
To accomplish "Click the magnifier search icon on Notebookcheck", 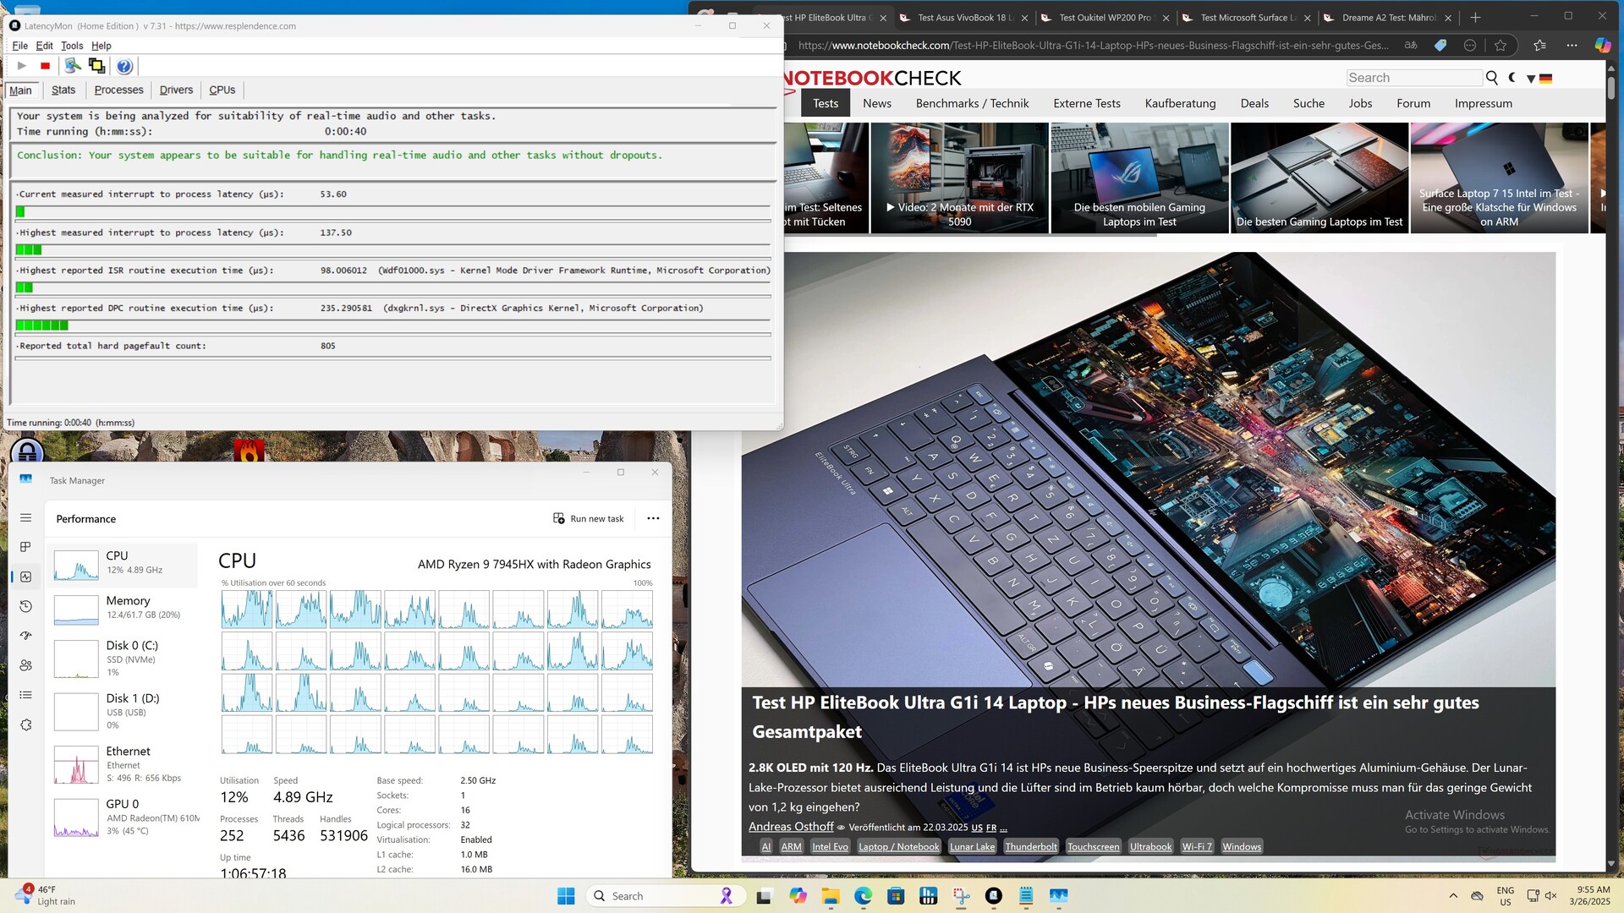I will (1491, 78).
